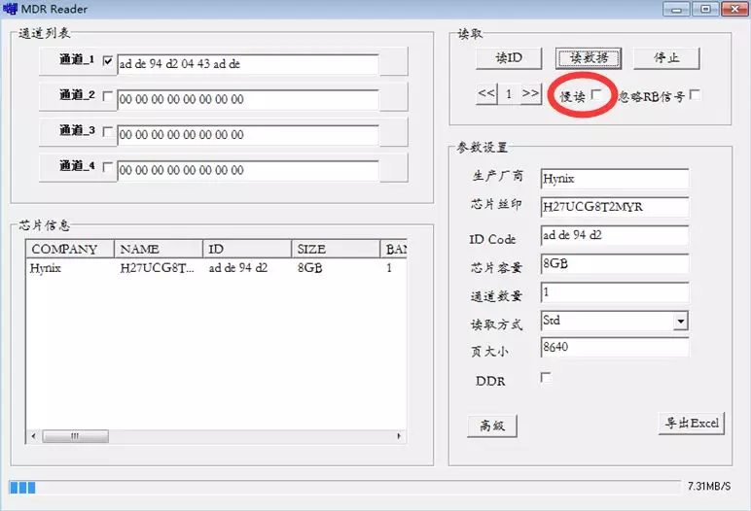
Task: Check the 通道_2 checkbox
Action: click(x=108, y=97)
